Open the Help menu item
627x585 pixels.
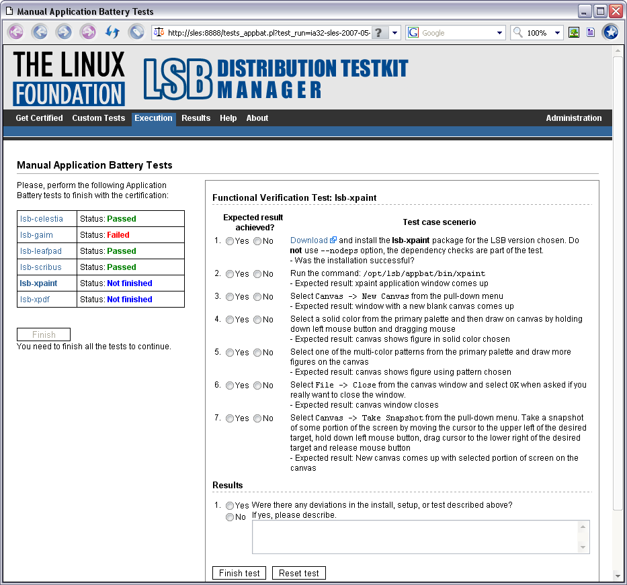click(228, 118)
